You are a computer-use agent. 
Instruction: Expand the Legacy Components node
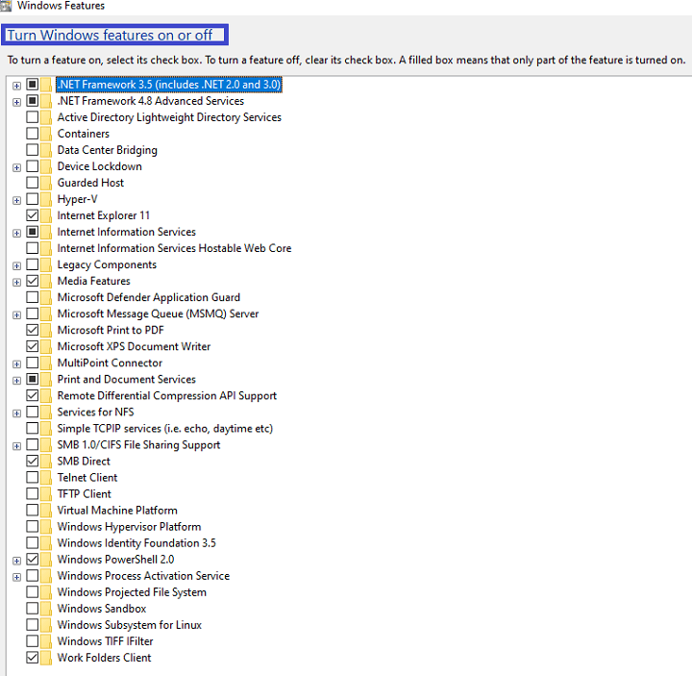[16, 265]
